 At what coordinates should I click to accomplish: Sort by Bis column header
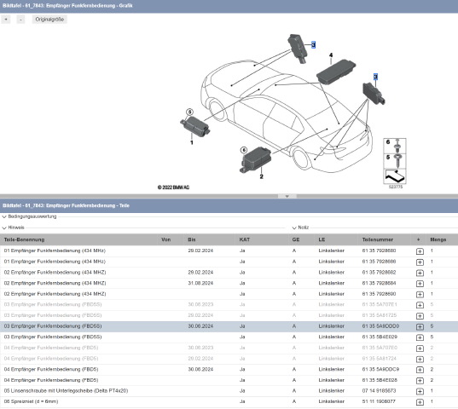pos(192,239)
